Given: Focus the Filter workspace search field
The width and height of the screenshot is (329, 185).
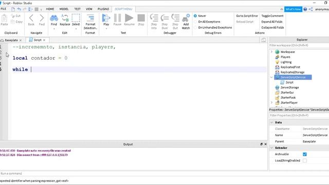Looking at the screenshot, I should click(x=299, y=45).
